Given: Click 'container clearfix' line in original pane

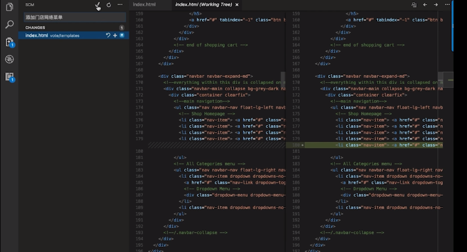Looking at the screenshot, I should tap(209, 95).
